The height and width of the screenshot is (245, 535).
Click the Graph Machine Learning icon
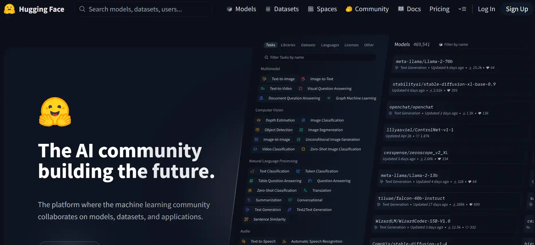coord(329,98)
